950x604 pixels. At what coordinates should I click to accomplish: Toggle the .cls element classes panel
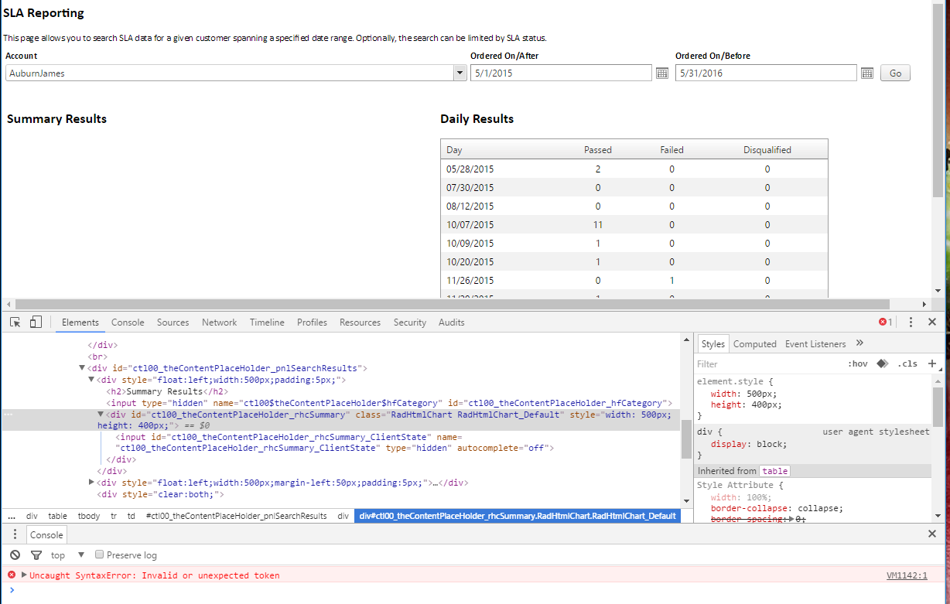point(907,363)
